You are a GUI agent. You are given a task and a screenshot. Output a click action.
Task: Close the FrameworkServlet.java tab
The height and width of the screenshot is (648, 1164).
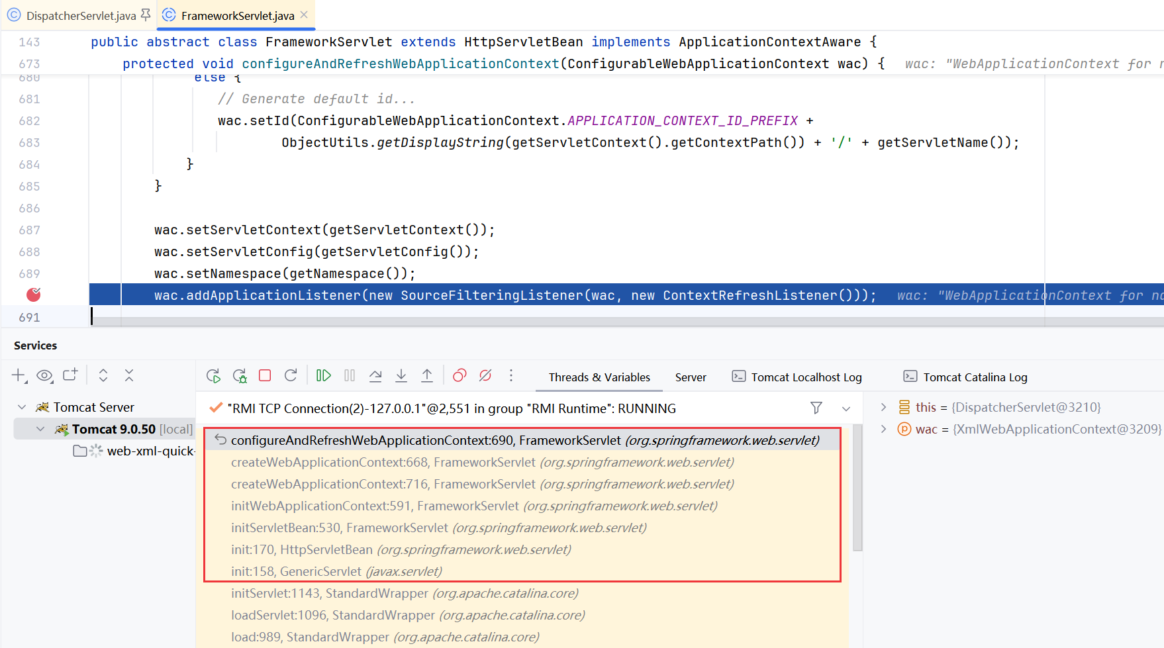[x=304, y=15]
